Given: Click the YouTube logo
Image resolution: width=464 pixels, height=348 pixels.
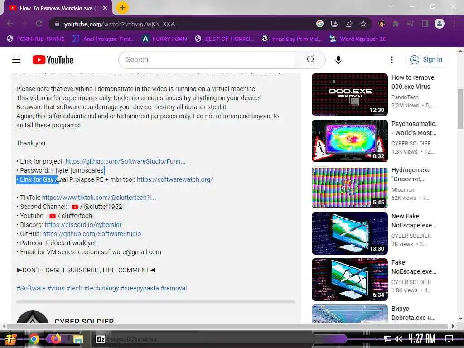Looking at the screenshot, I should tap(53, 60).
